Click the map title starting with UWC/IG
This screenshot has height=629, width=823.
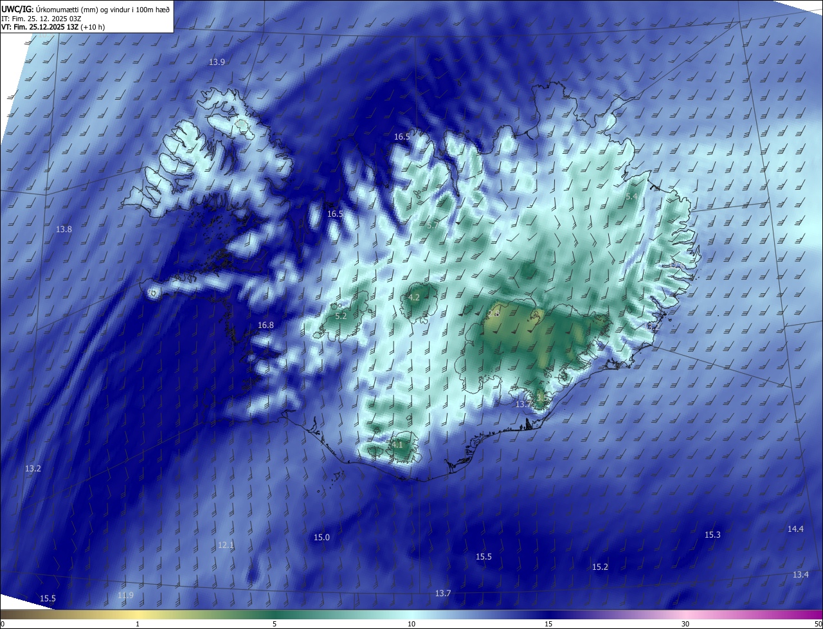click(86, 8)
